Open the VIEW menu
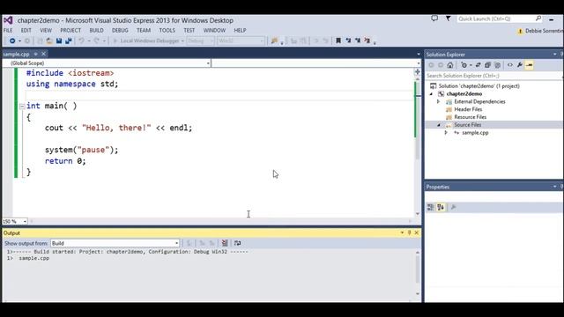The width and height of the screenshot is (564, 317). pos(46,31)
